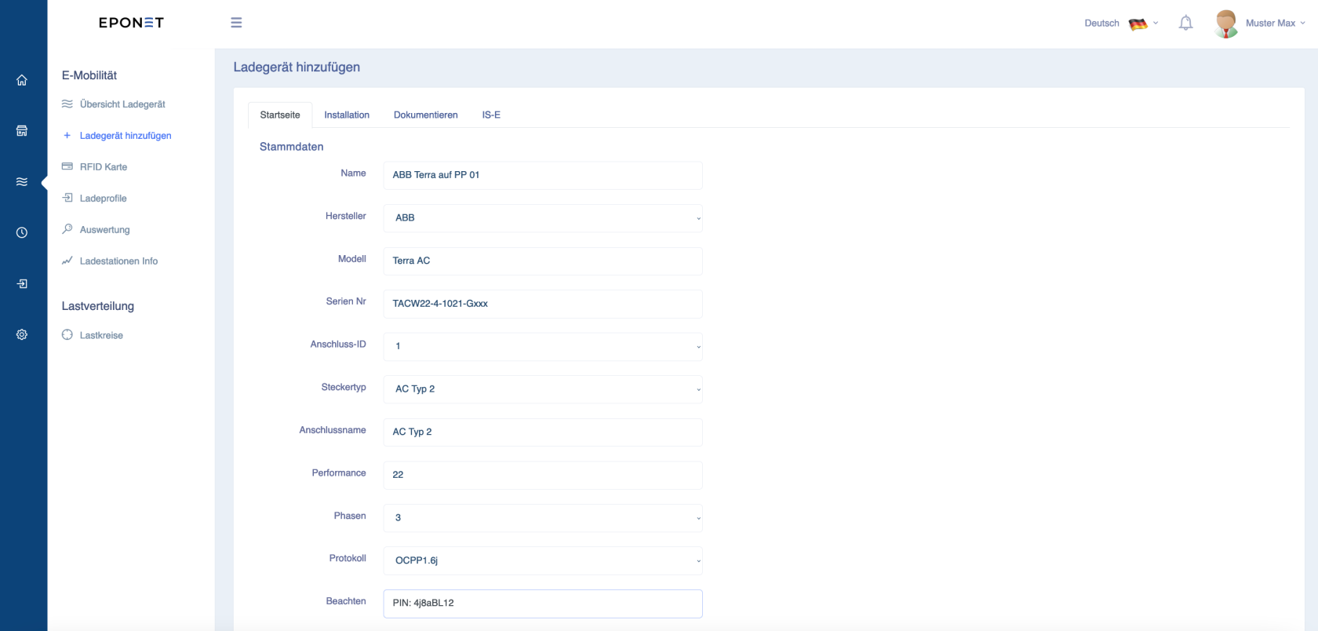Click the Ladestationen Info chart icon
The width and height of the screenshot is (1318, 631).
click(x=67, y=261)
